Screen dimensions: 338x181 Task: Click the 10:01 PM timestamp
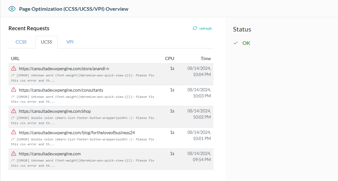(202, 139)
